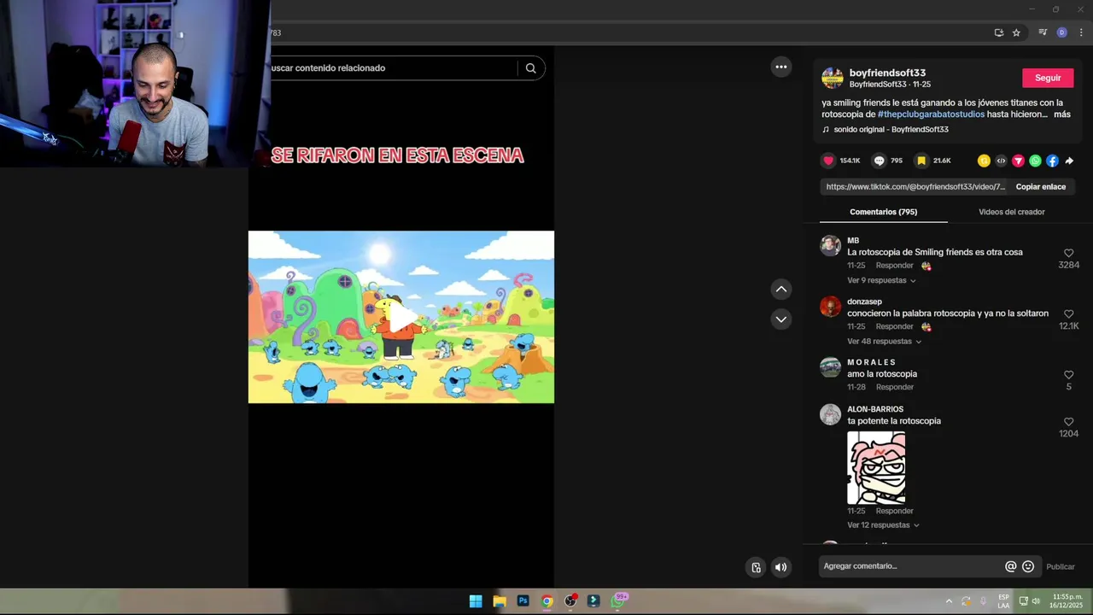Reply to MB's comment
The image size is (1093, 615).
[894, 266]
